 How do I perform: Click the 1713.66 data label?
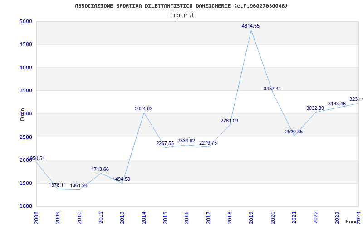click(x=100, y=169)
